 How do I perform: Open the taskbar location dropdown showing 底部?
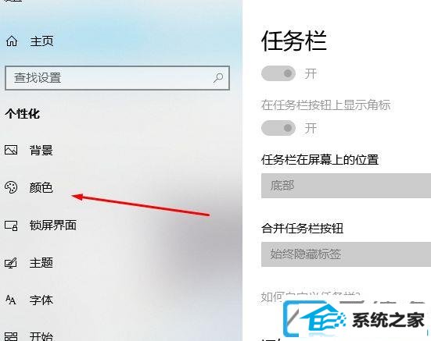346,186
